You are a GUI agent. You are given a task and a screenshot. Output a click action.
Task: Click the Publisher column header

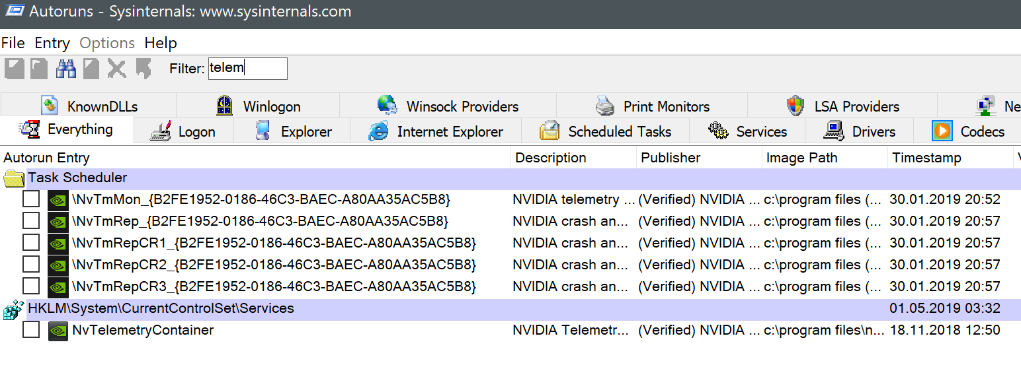[671, 158]
